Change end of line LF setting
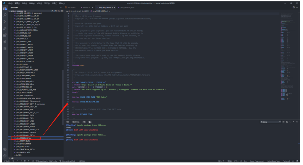The width and height of the screenshot is (303, 165). [241, 161]
